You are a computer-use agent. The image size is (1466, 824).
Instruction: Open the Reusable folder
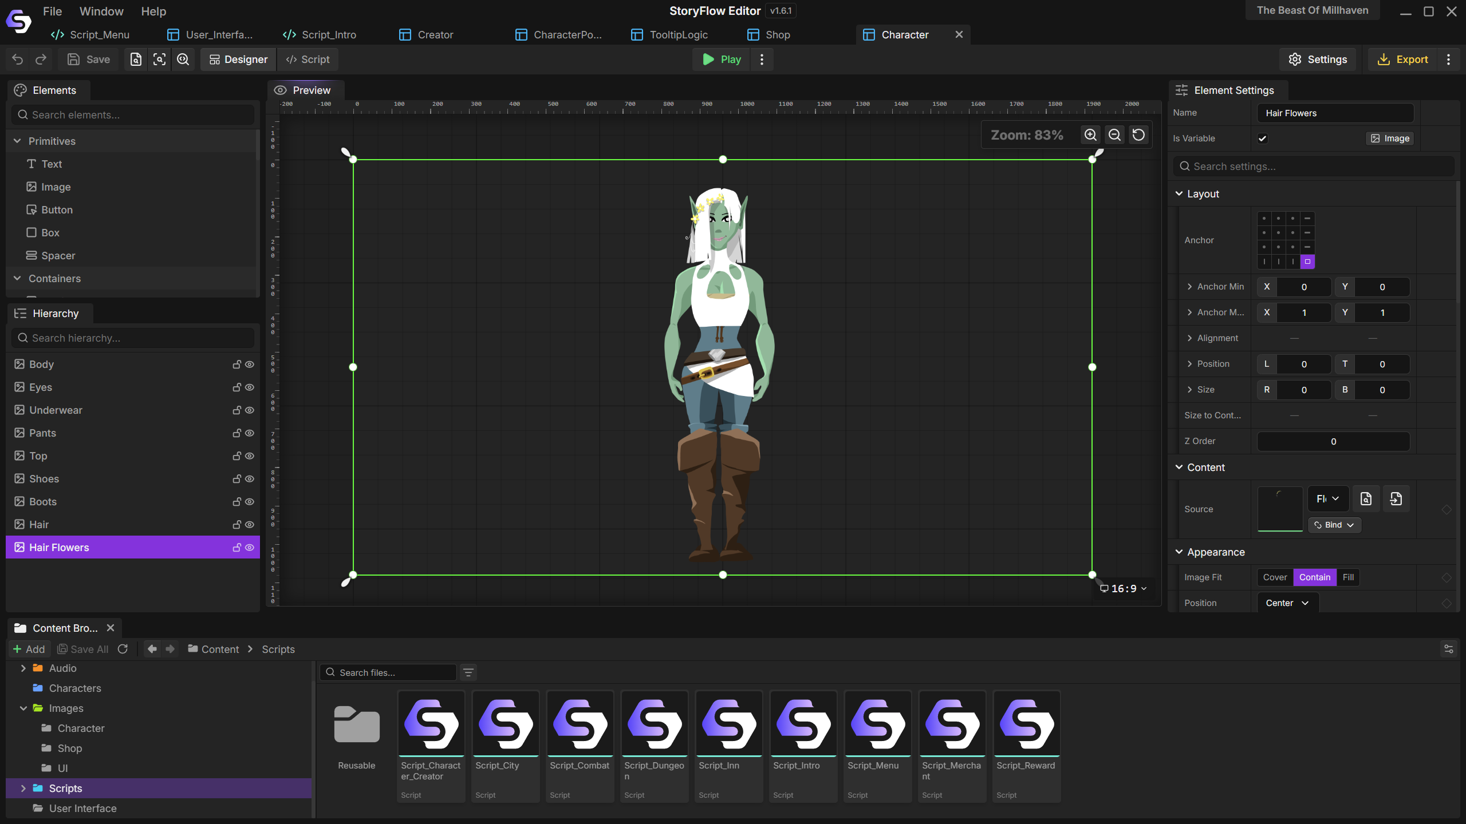357,724
